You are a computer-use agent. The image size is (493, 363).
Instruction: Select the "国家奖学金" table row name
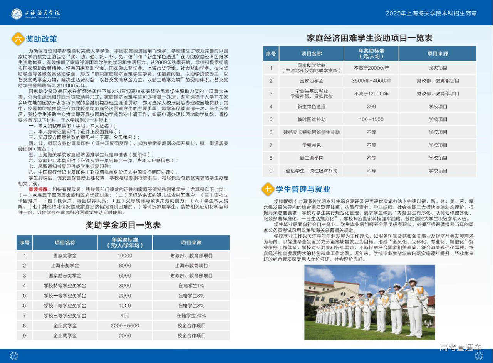coord(65,256)
